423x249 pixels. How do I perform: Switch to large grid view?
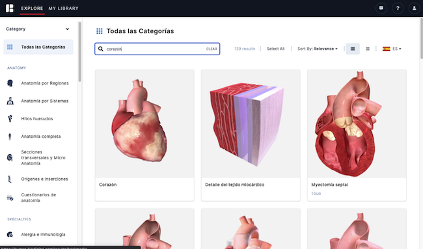tap(353, 49)
